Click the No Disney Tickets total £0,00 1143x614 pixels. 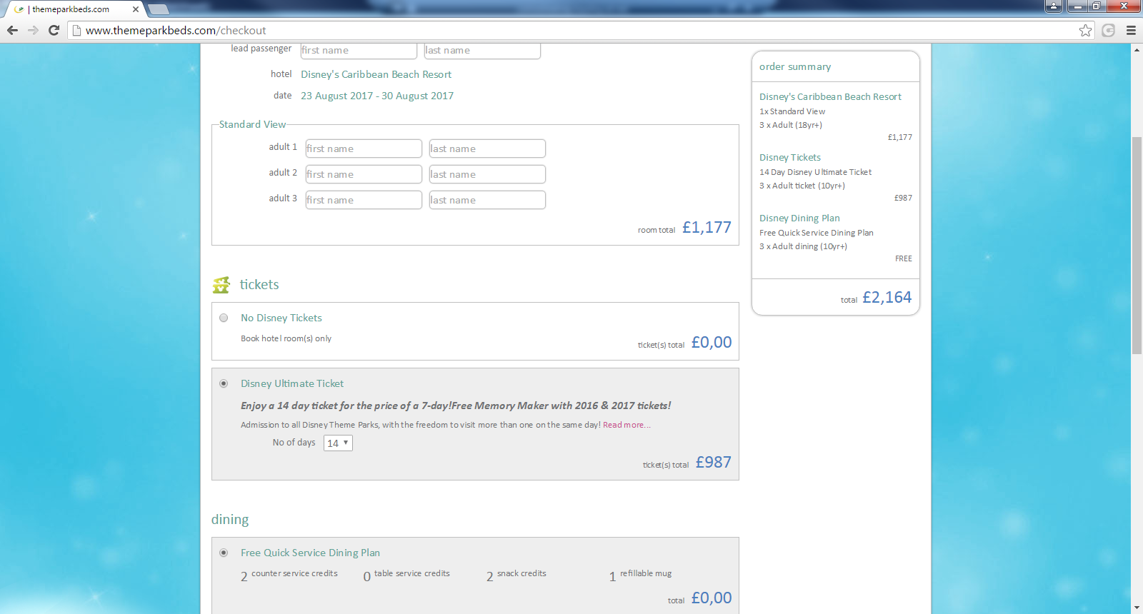click(712, 342)
